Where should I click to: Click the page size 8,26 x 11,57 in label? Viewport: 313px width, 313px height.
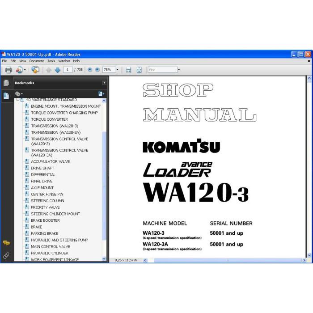126,260
